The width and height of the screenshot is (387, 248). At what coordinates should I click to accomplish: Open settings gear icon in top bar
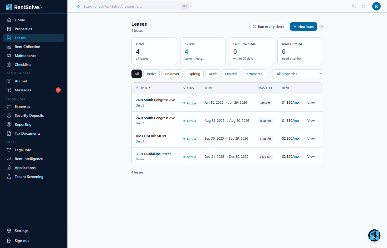point(364,6)
